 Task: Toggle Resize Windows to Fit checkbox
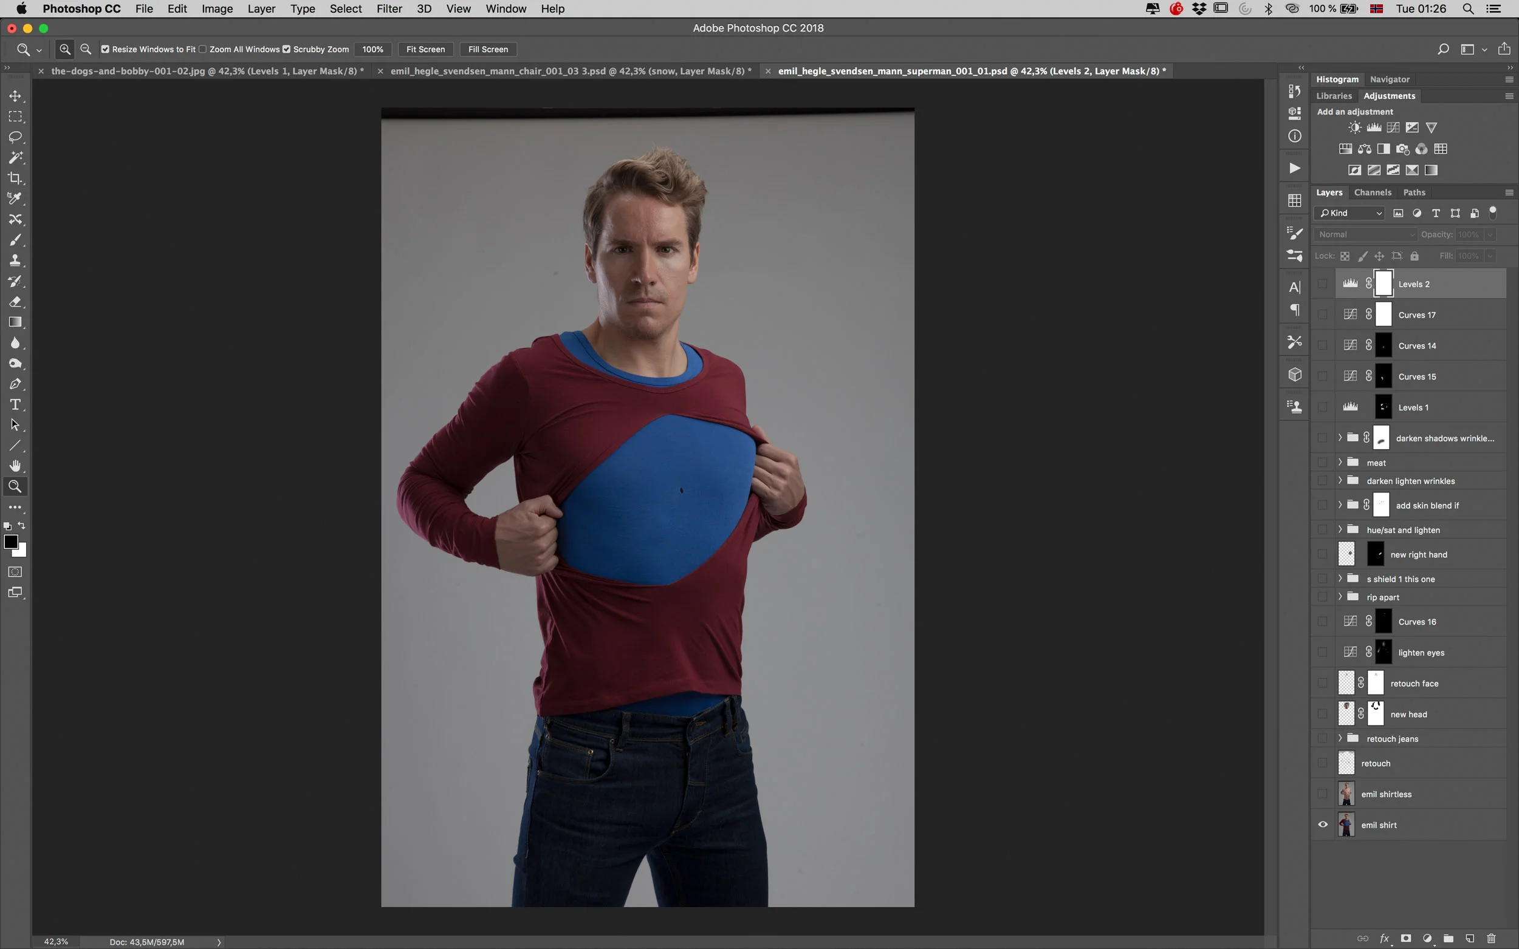[x=105, y=49]
